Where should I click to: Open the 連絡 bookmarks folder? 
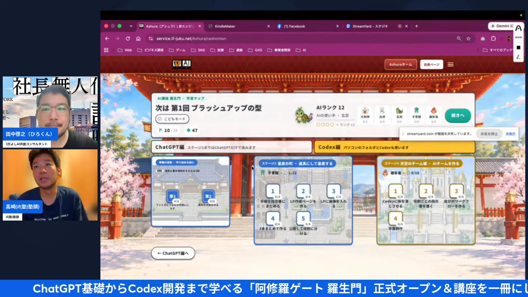tap(236, 50)
